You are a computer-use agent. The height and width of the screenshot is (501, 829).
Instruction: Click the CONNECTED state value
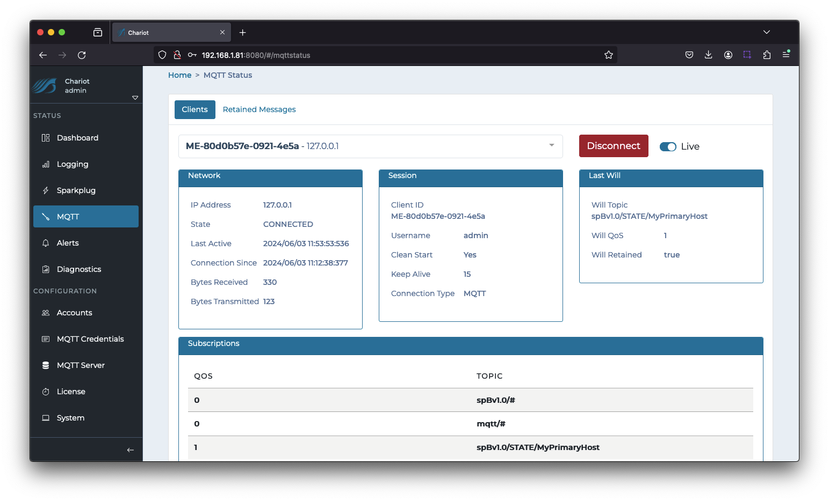[288, 224]
